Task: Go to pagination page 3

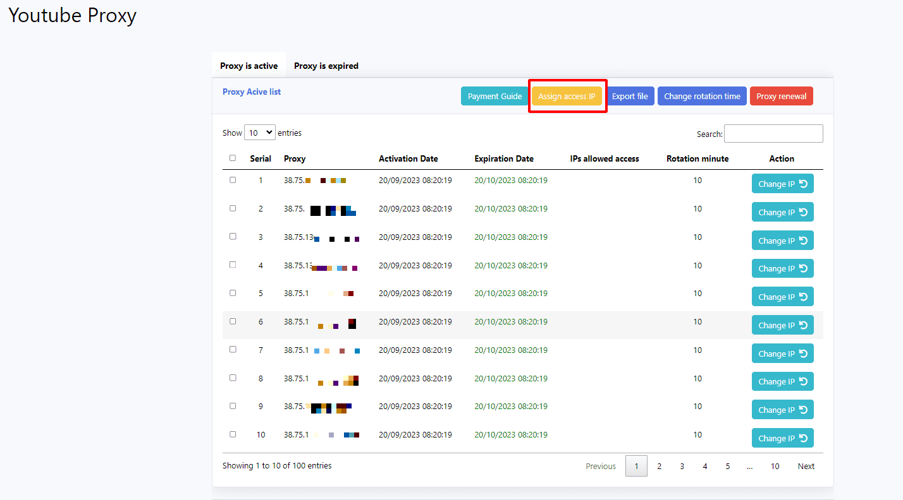Action: (682, 466)
